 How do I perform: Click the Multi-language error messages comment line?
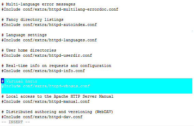[x=38, y=4]
